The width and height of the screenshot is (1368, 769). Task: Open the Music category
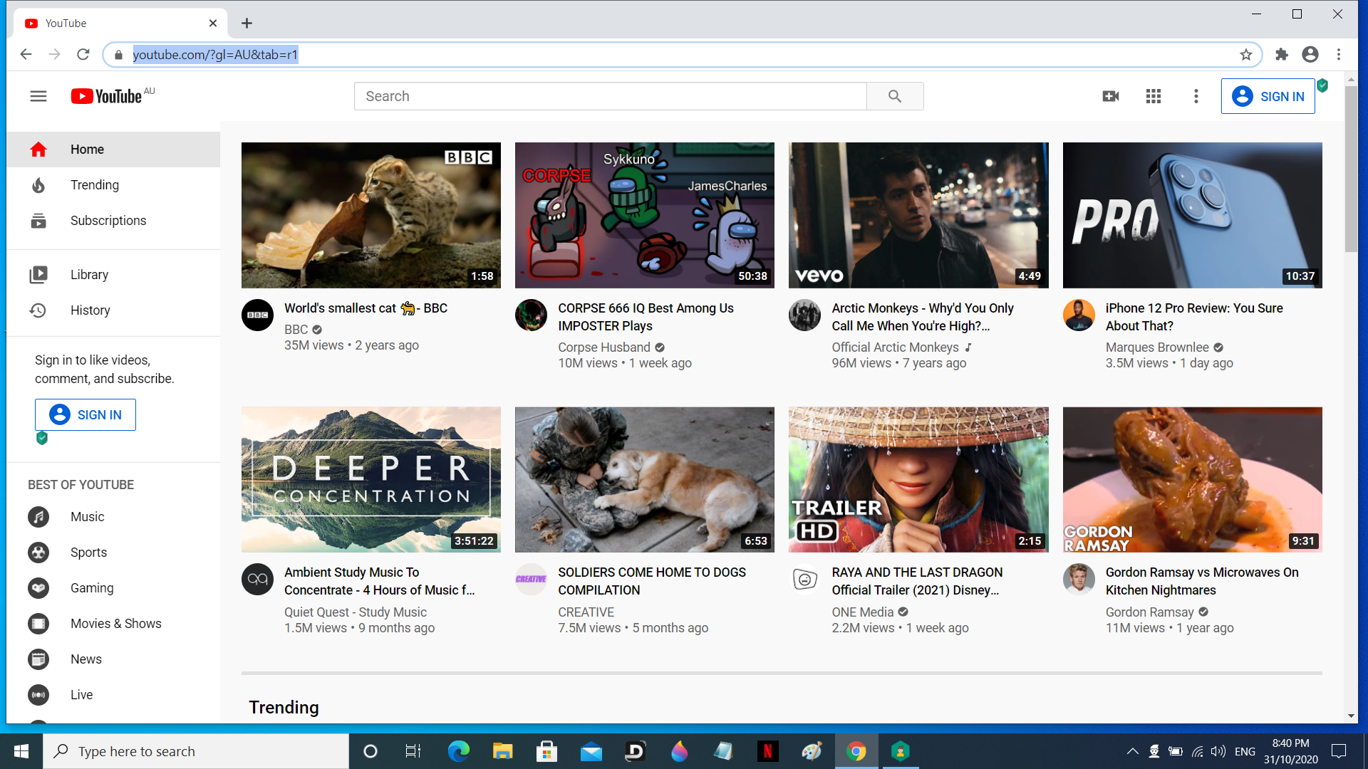tap(87, 517)
